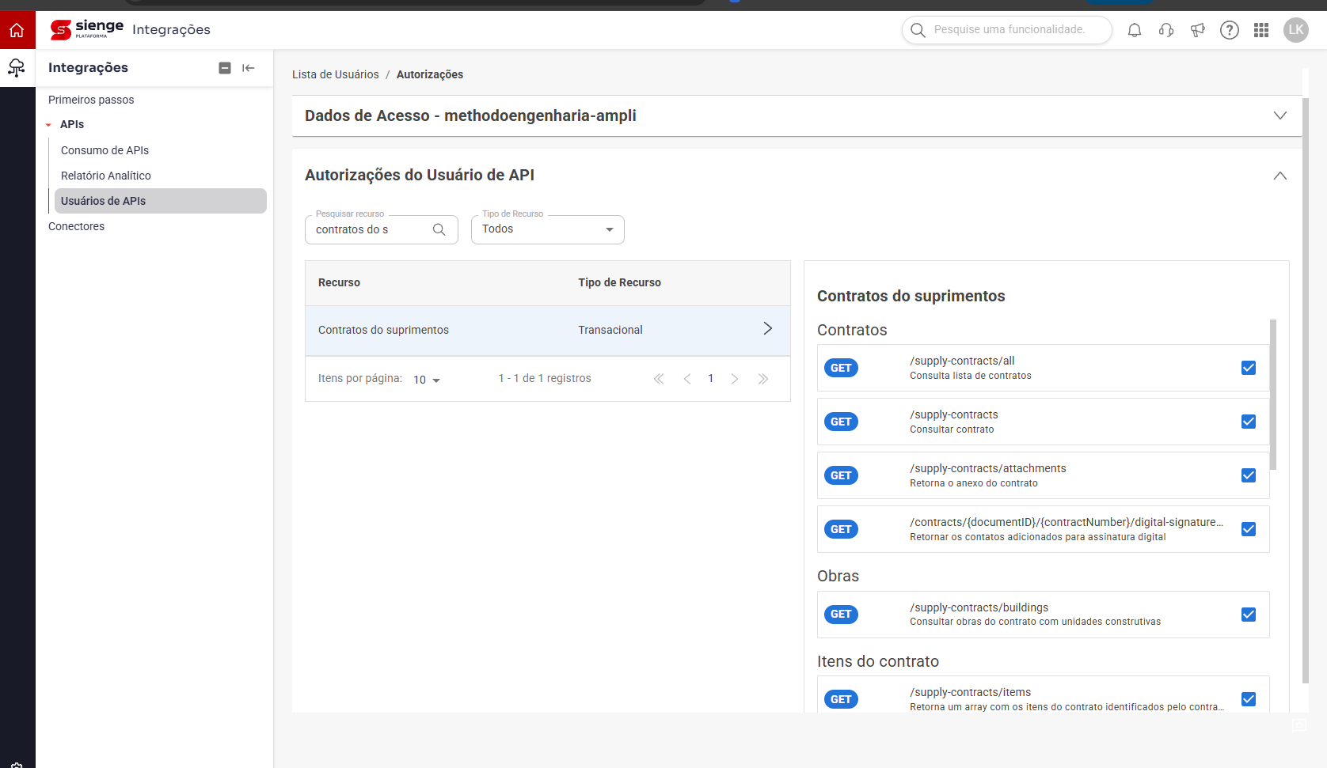
Task: Go to the last results page
Action: coord(763,379)
